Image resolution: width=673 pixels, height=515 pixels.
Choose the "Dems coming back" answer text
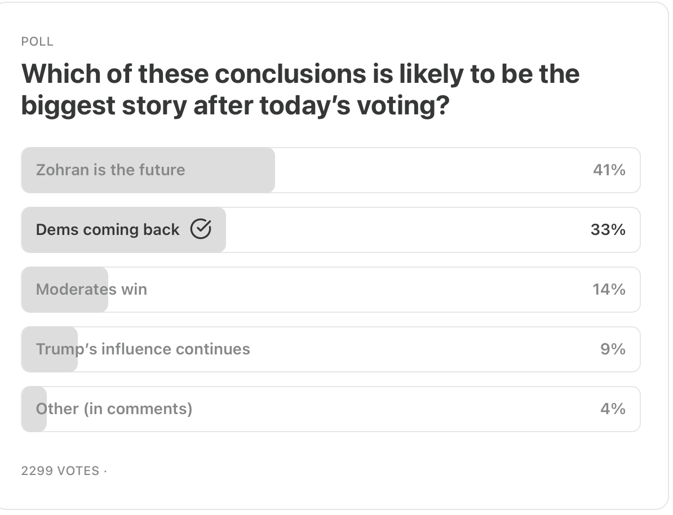(108, 230)
